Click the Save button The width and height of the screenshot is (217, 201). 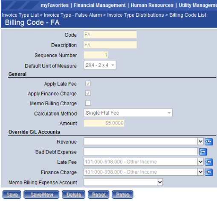(12, 195)
